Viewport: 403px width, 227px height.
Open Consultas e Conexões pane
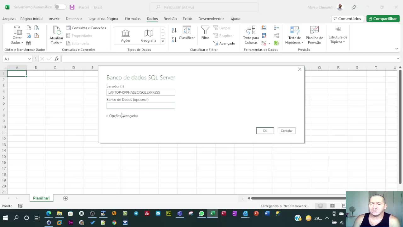[86, 28]
